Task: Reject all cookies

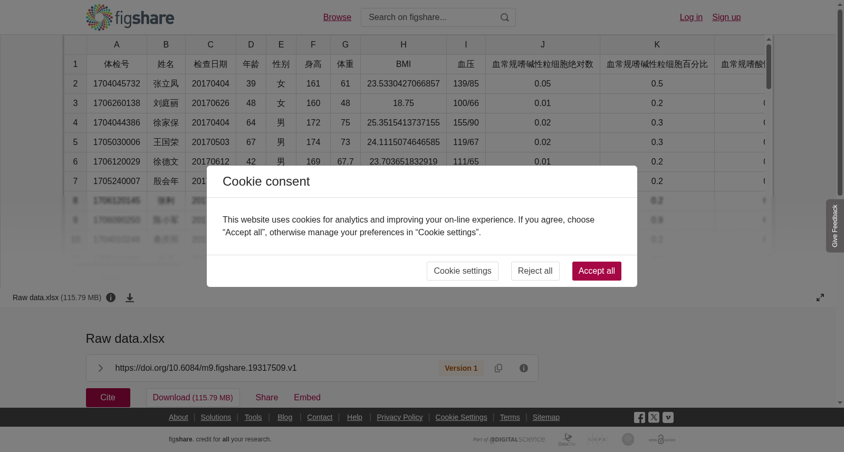Action: coord(535,271)
